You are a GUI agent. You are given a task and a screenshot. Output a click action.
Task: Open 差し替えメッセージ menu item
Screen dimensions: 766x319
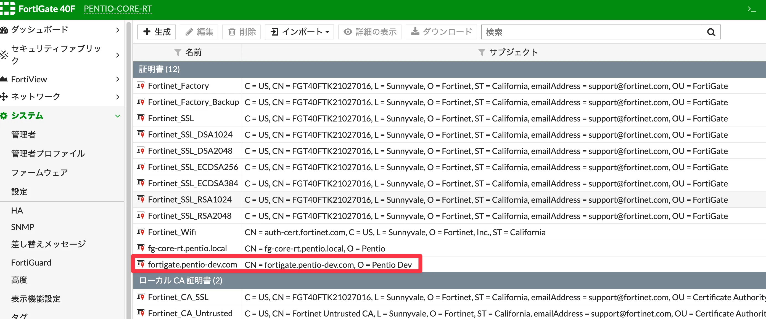tap(49, 244)
